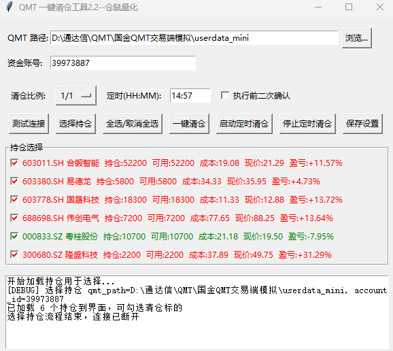
Task: Click the 688698.SH 伟创电气 row text
Action: 177,218
